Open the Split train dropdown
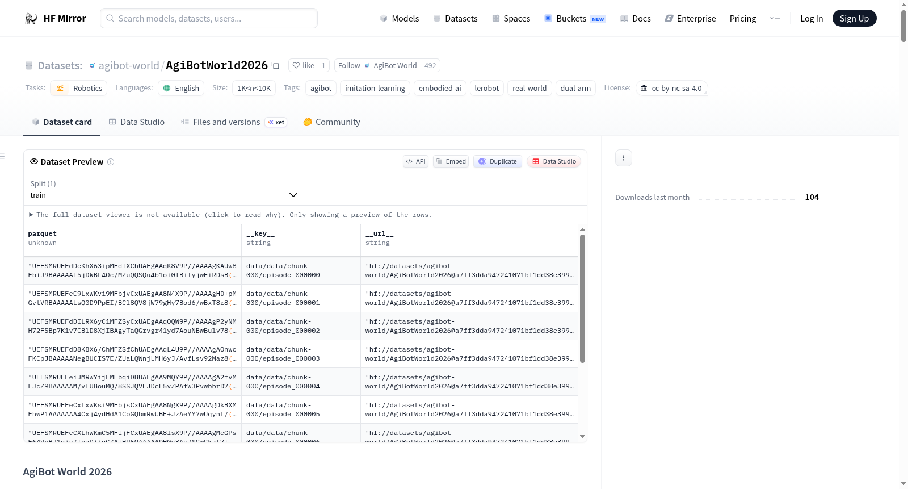The image size is (908, 489). click(164, 189)
